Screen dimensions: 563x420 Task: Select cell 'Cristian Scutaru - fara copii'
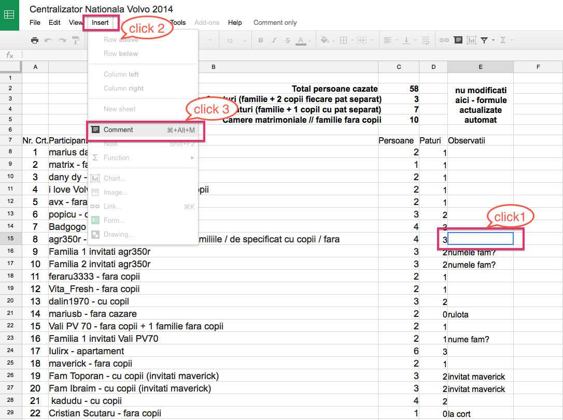click(213, 413)
